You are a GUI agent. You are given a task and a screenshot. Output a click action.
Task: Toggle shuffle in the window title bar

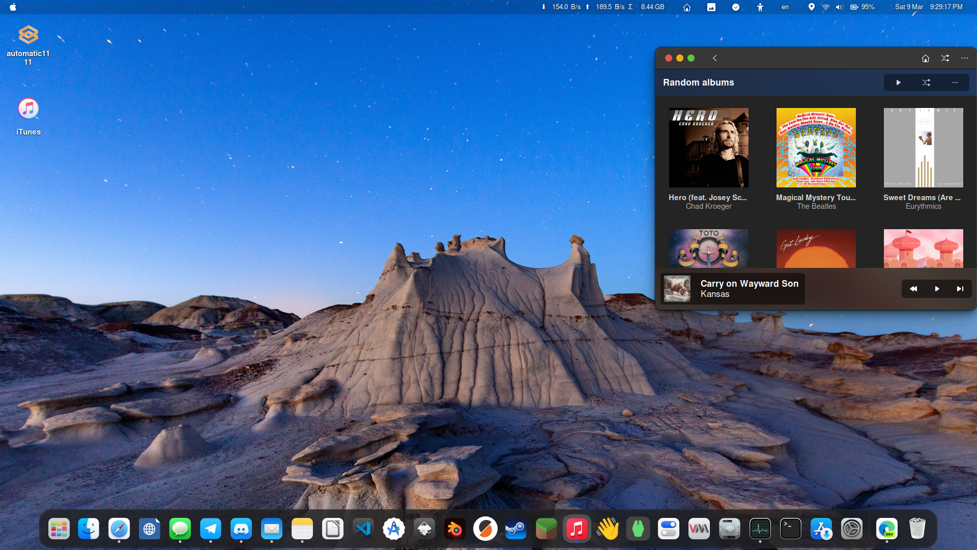(945, 59)
